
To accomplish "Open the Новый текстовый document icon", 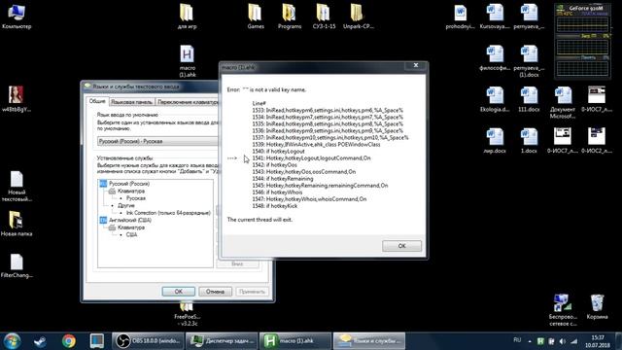I will (x=17, y=186).
